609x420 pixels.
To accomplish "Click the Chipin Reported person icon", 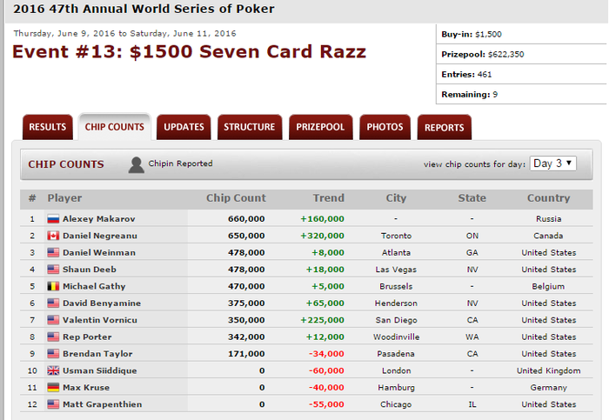I will (137, 165).
